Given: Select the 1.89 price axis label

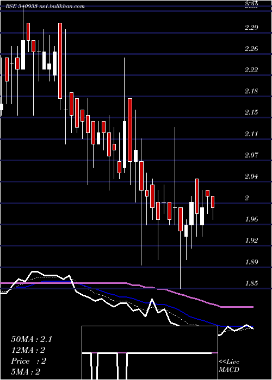Looking at the screenshot, I should click(251, 262).
